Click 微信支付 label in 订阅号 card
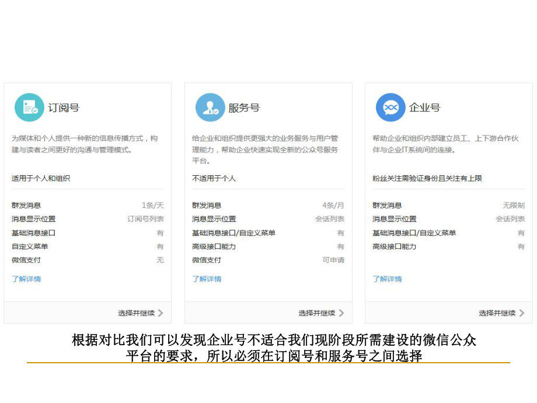Image resolution: width=537 pixels, height=403 pixels. tap(26, 260)
